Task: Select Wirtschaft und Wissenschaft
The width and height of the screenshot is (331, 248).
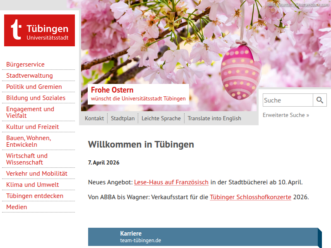Action: (x=27, y=159)
